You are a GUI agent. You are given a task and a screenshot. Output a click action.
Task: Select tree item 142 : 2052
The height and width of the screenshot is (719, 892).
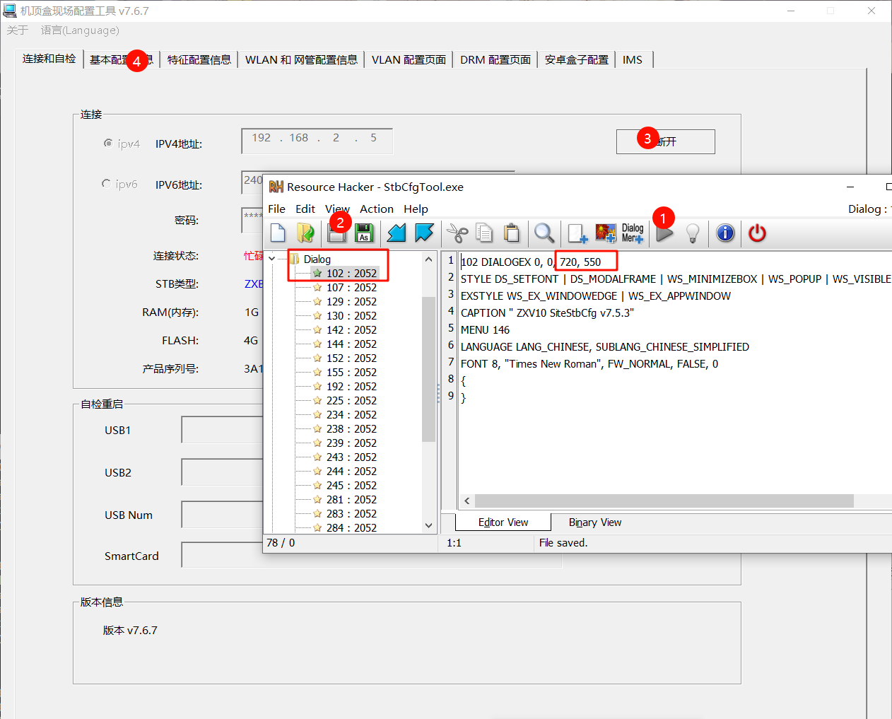point(351,329)
